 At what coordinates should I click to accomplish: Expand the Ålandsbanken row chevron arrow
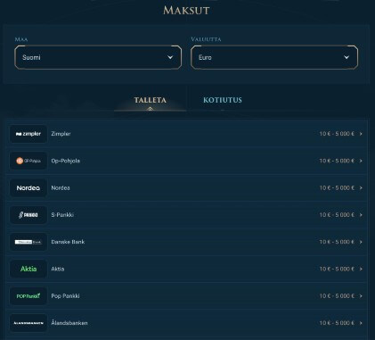(x=361, y=323)
